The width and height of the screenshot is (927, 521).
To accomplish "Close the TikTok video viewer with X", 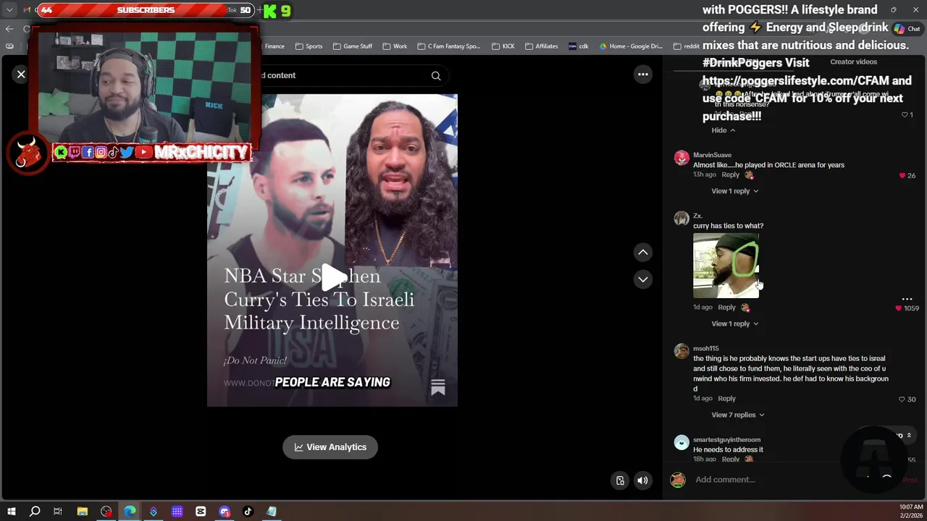I will click(x=21, y=75).
